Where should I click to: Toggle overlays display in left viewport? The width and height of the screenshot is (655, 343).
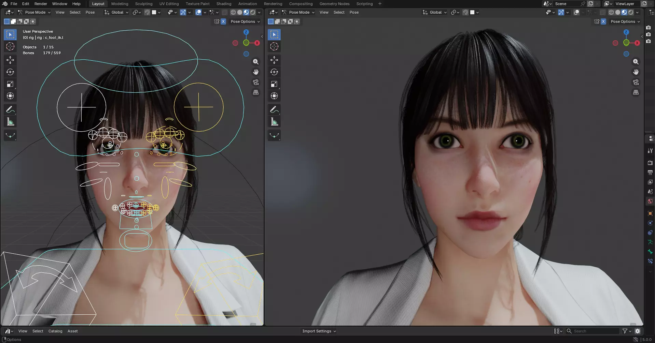point(198,12)
